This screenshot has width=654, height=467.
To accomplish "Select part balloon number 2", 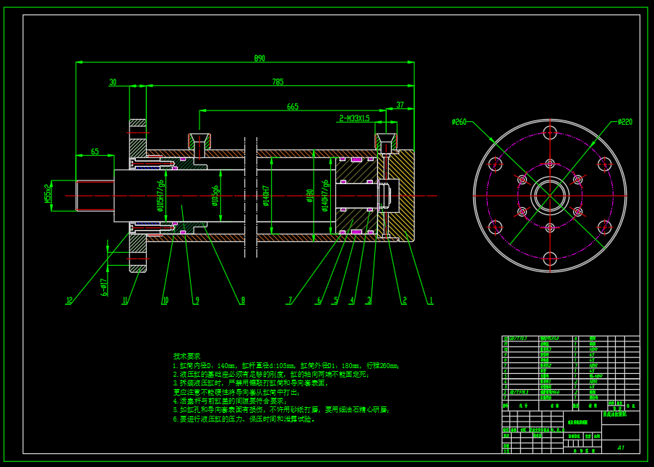I will coord(404,300).
